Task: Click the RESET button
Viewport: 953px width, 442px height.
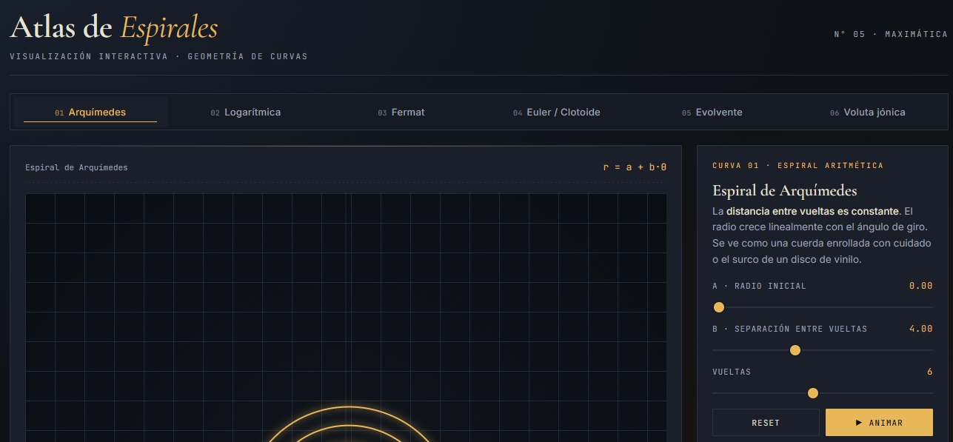Action: (x=766, y=423)
